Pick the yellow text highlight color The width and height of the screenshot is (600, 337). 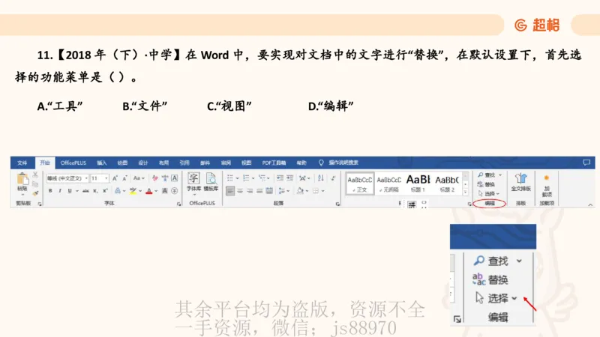[133, 191]
